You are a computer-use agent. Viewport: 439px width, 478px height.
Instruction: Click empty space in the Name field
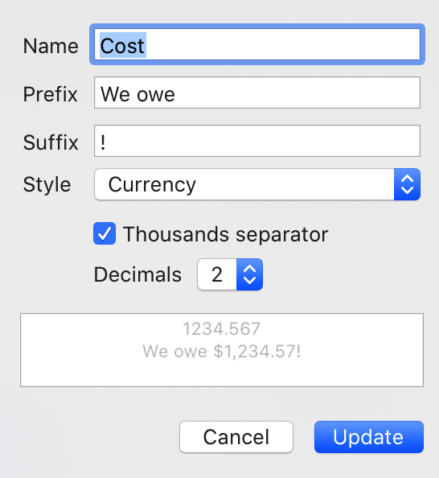coord(283,44)
